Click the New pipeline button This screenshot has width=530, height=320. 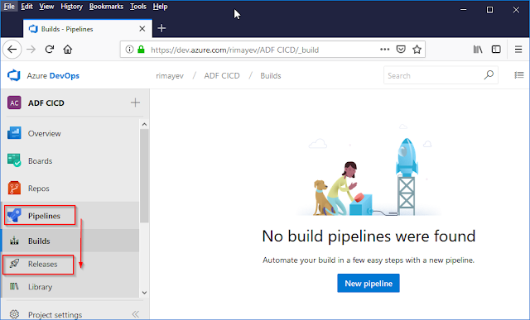369,284
